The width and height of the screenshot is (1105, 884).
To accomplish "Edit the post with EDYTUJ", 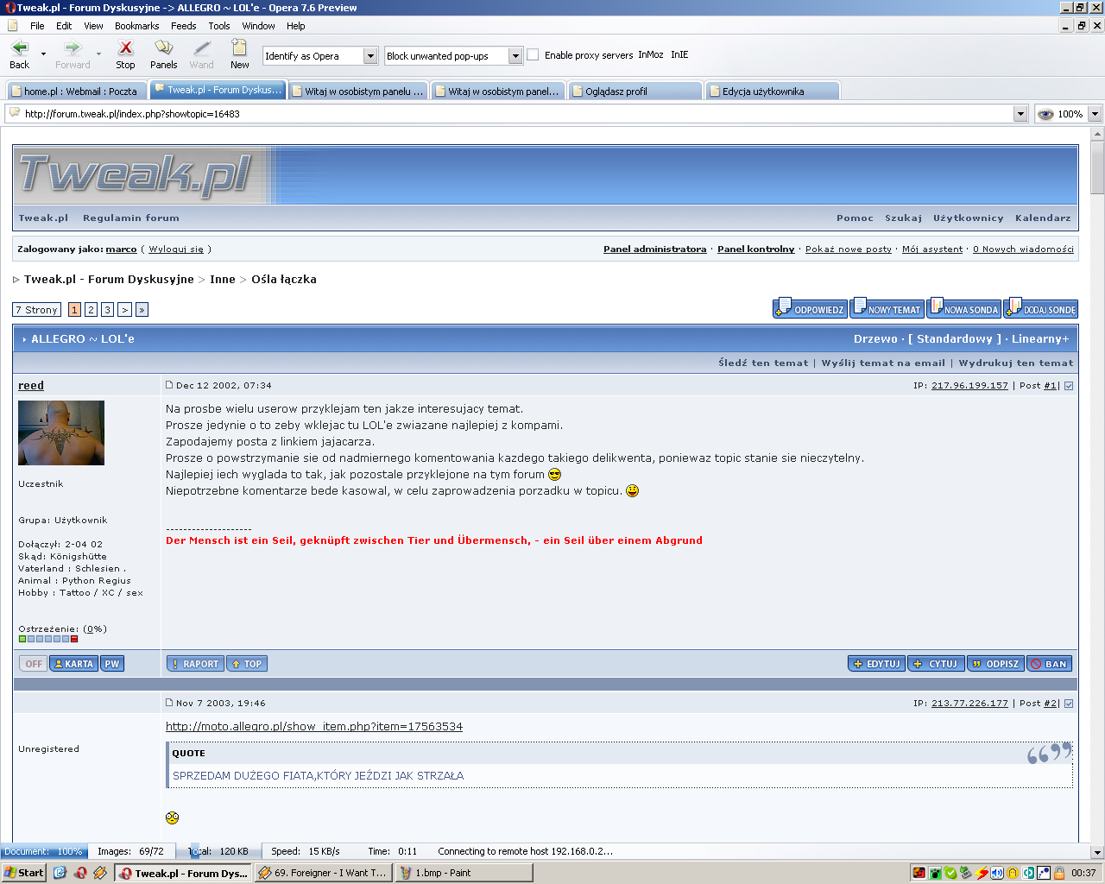I will [876, 664].
